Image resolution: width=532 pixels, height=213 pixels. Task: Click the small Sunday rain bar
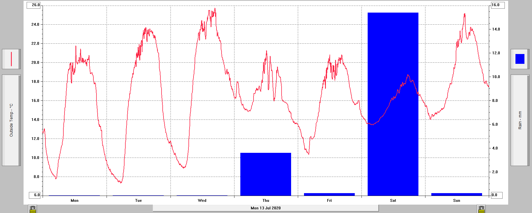pyautogui.click(x=457, y=194)
